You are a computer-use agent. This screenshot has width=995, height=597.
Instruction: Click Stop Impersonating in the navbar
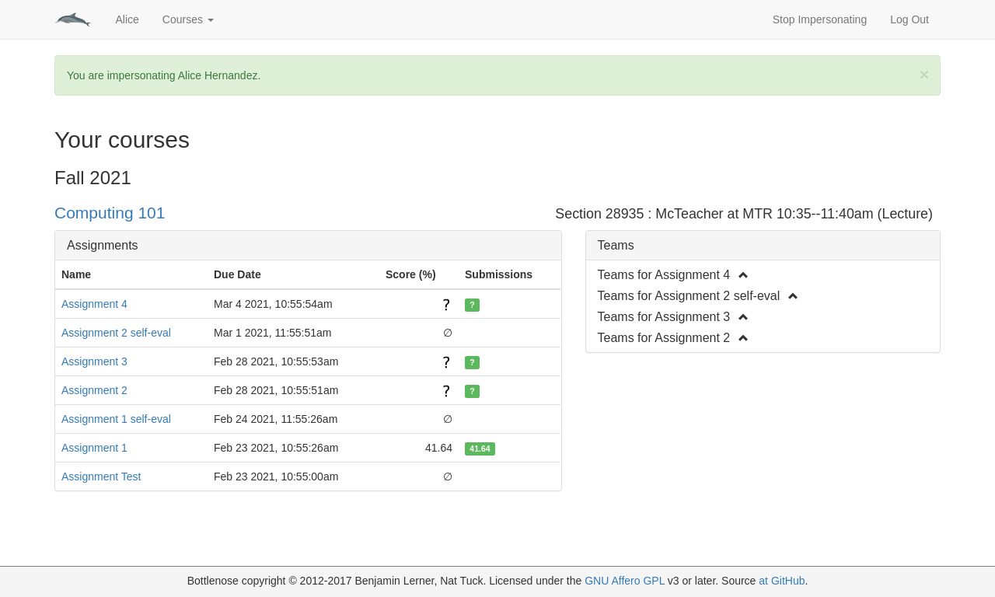[x=819, y=19]
